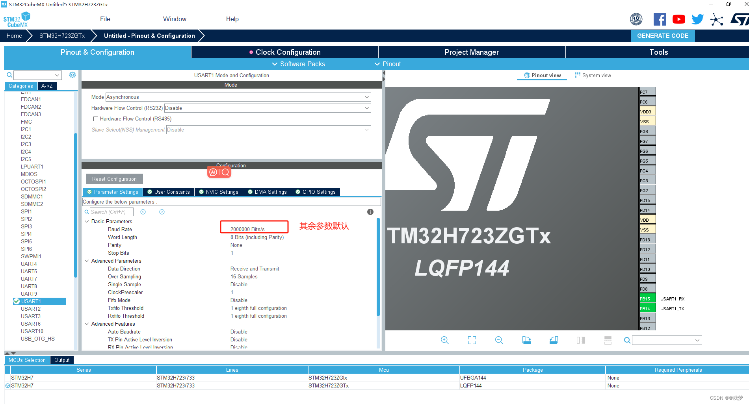Switch to the A->Z list tab
The image size is (749, 404).
(x=47, y=86)
